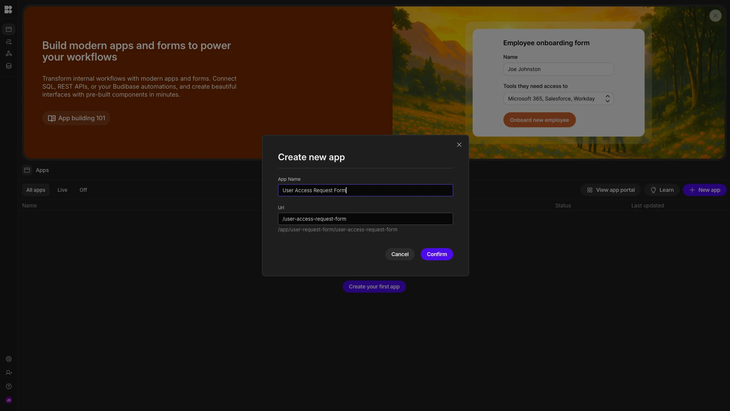Click Create your first app button

click(374, 287)
